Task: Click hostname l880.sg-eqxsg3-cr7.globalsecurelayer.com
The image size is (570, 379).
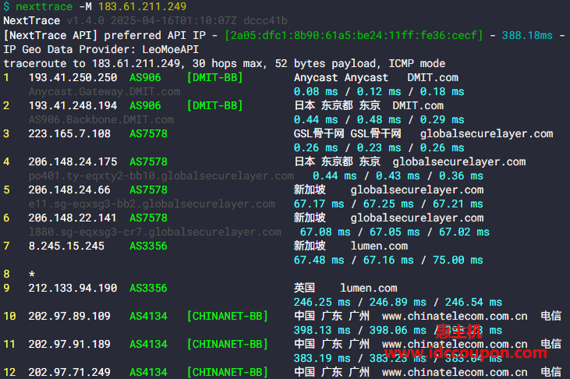Action: [155, 232]
